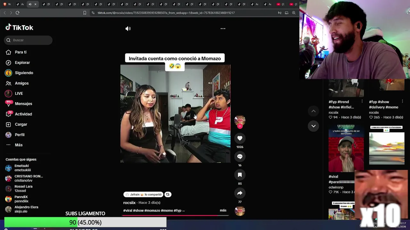
Task: Open options for #fyp #trend video
Action: (362, 101)
